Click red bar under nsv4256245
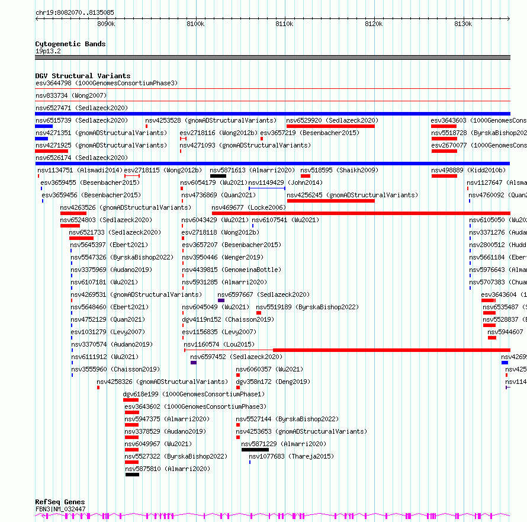The height and width of the screenshot is (522, 527). coord(331,201)
